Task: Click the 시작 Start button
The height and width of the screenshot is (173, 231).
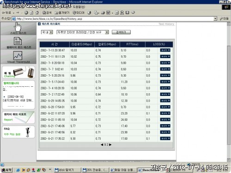Action: pos(6,170)
